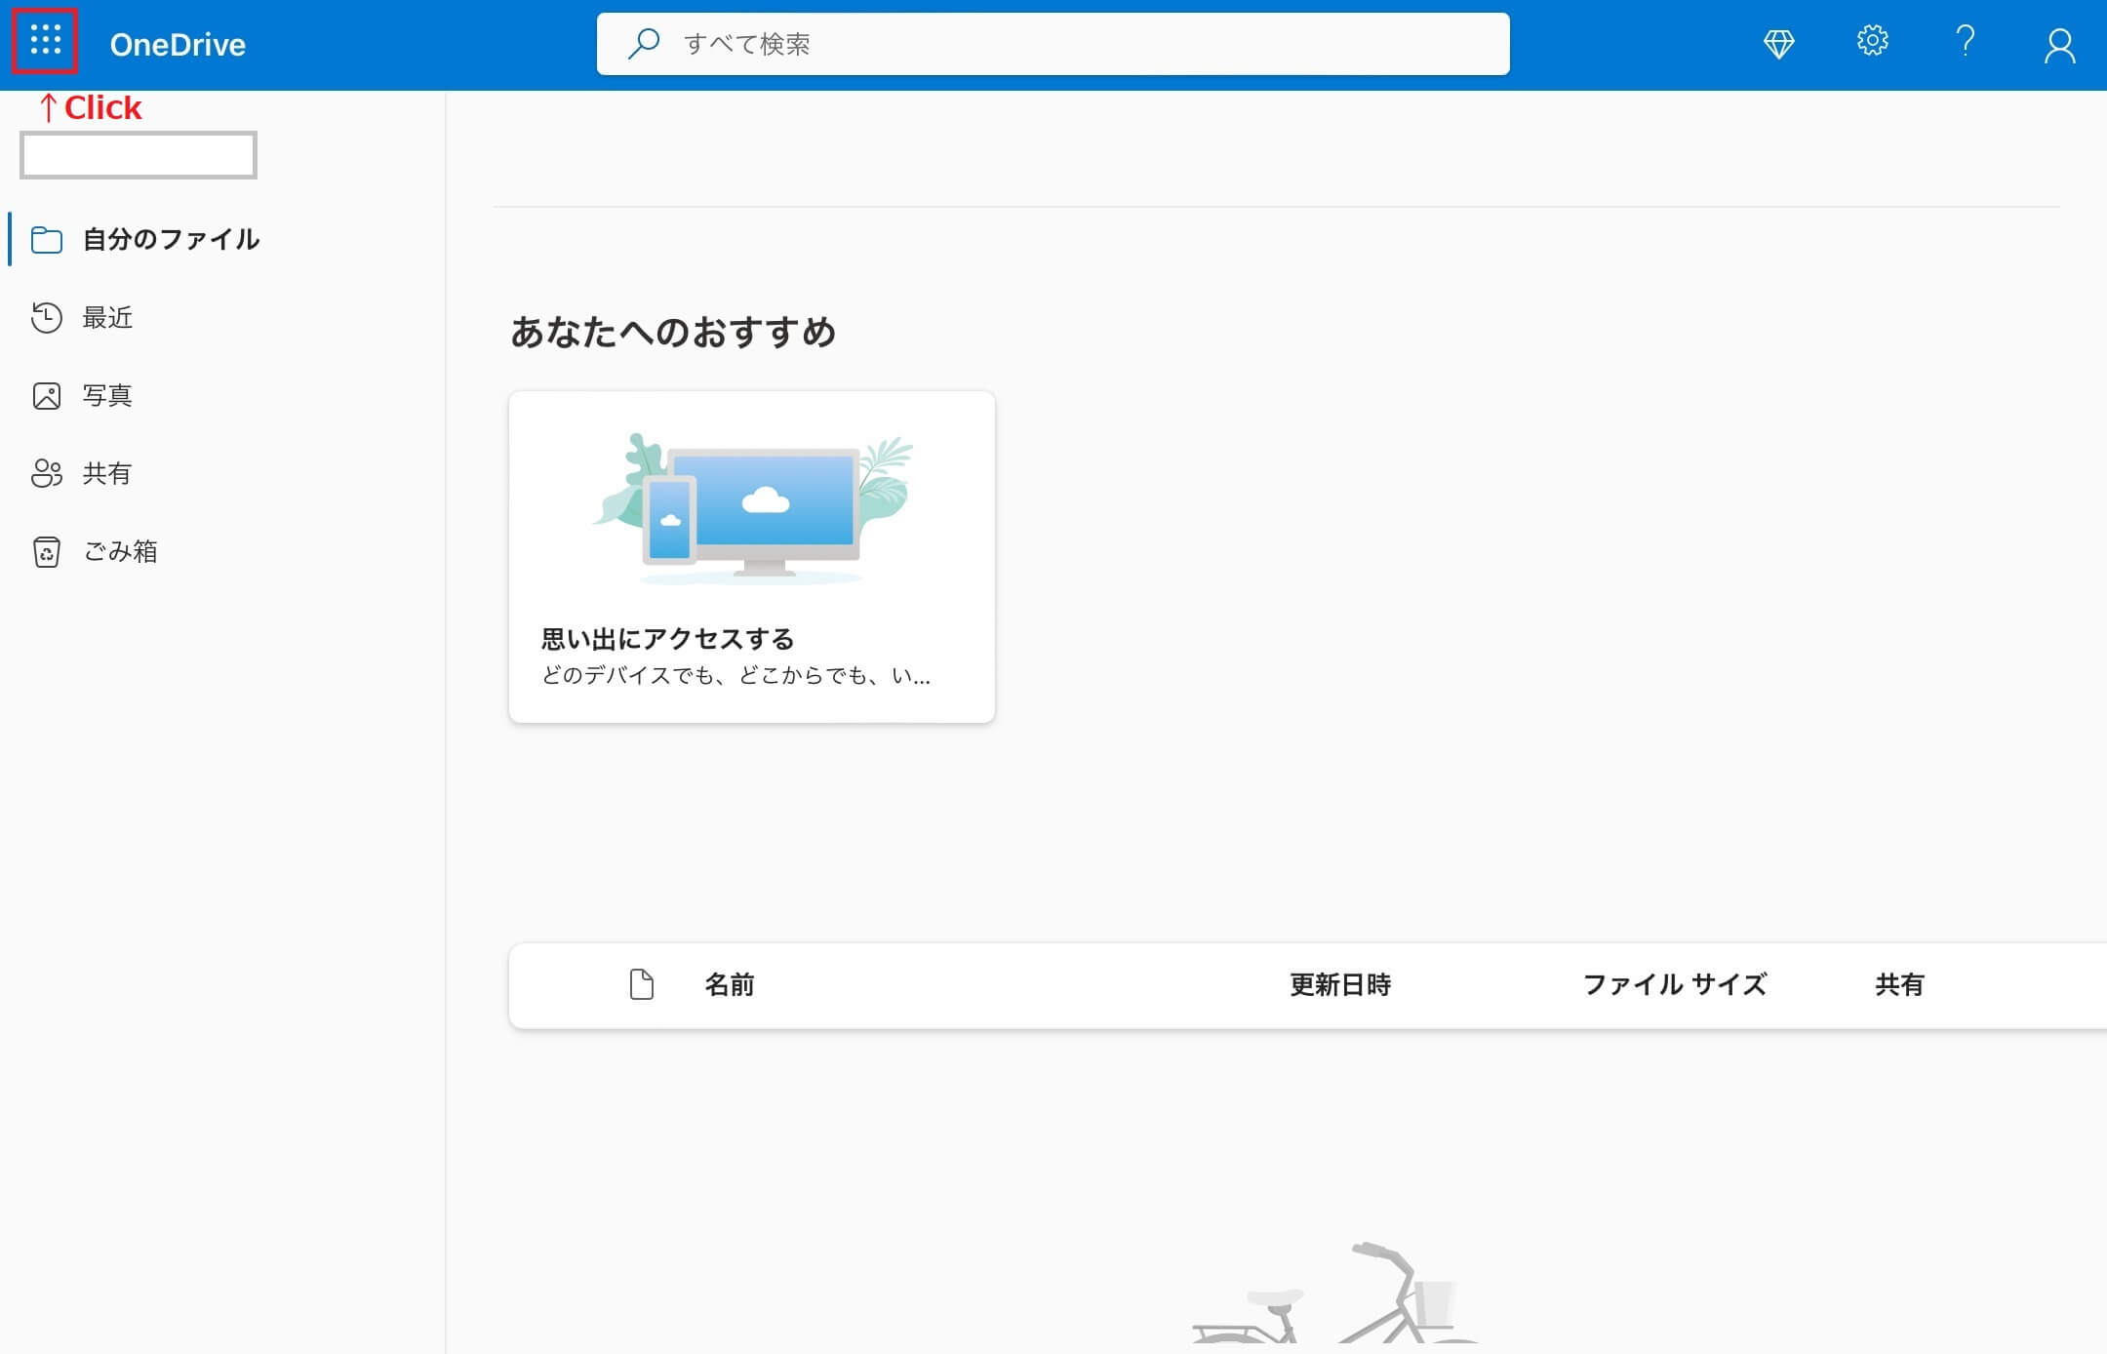The image size is (2107, 1354).
Task: Click the 思い出にアクセスする card title
Action: (x=667, y=639)
